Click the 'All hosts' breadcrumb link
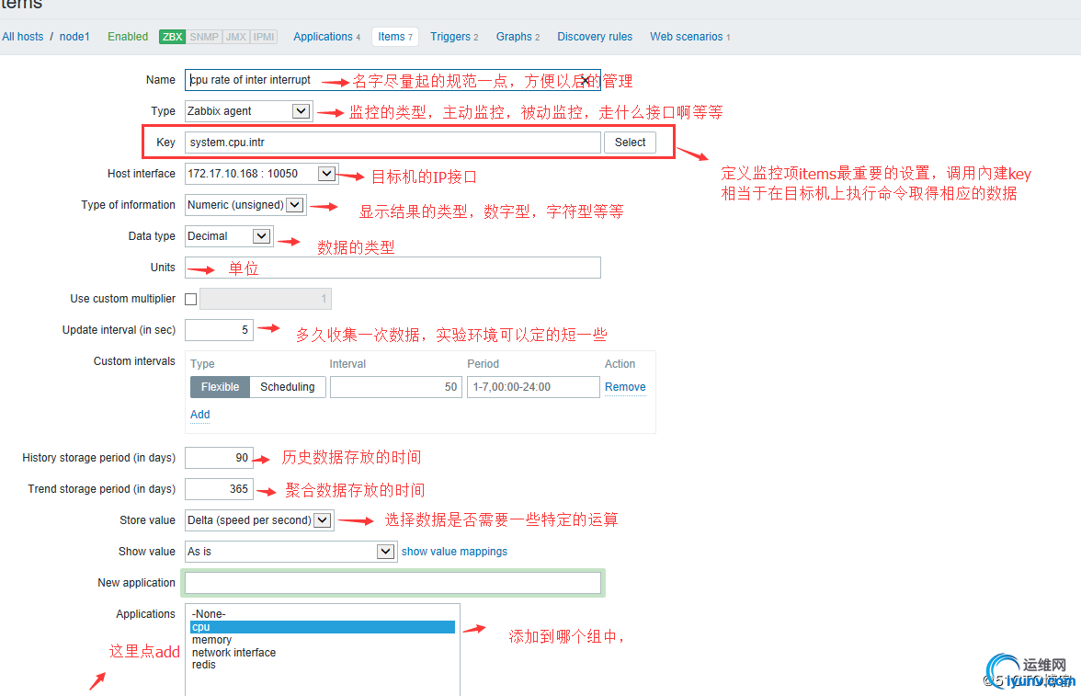1081x696 pixels. pyautogui.click(x=23, y=37)
